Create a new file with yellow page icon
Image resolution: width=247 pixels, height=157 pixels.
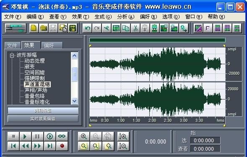[34, 28]
